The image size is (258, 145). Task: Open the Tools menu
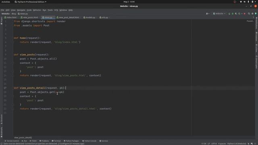click(x=50, y=10)
